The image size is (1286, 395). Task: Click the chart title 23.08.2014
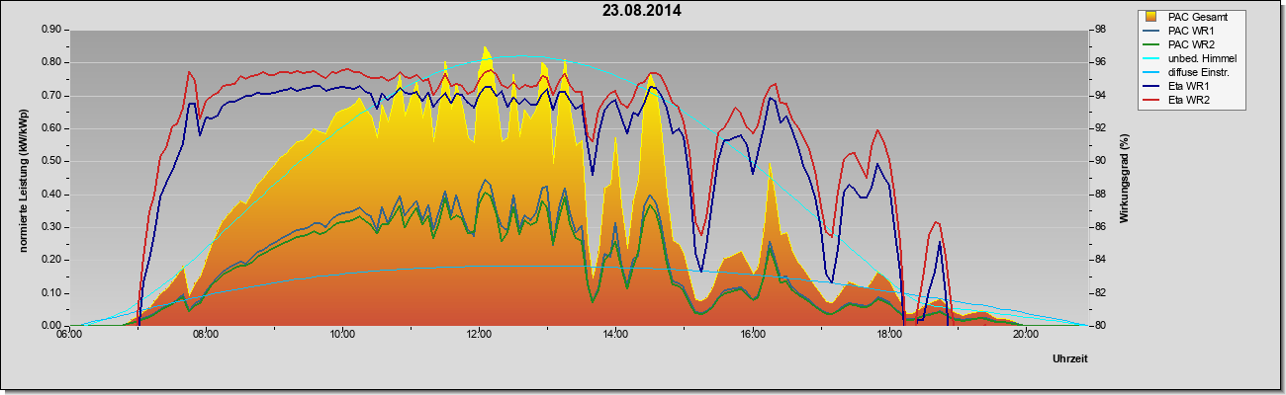[642, 11]
